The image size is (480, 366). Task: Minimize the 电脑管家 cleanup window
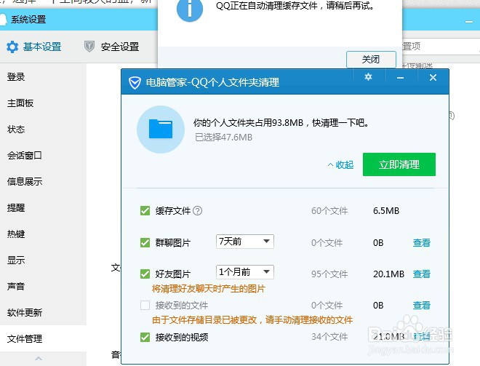click(x=400, y=78)
